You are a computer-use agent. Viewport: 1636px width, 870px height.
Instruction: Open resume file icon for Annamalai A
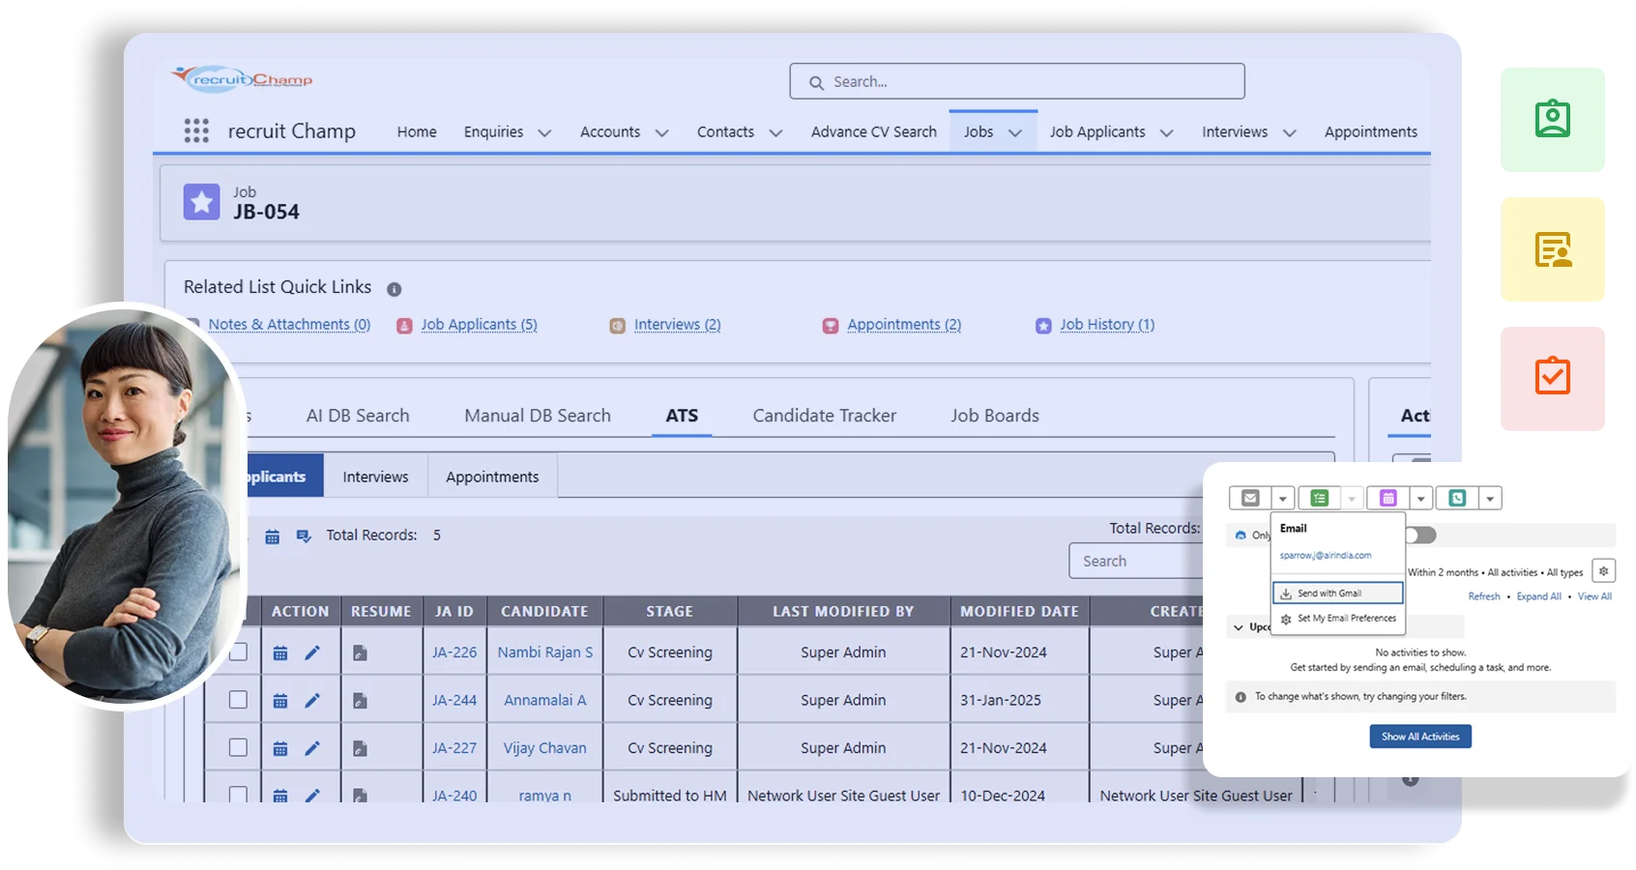point(360,701)
